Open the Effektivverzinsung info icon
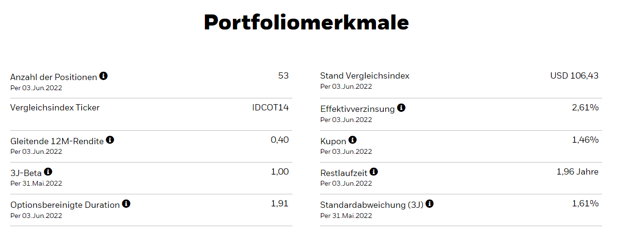The height and width of the screenshot is (244, 621). pyautogui.click(x=401, y=108)
